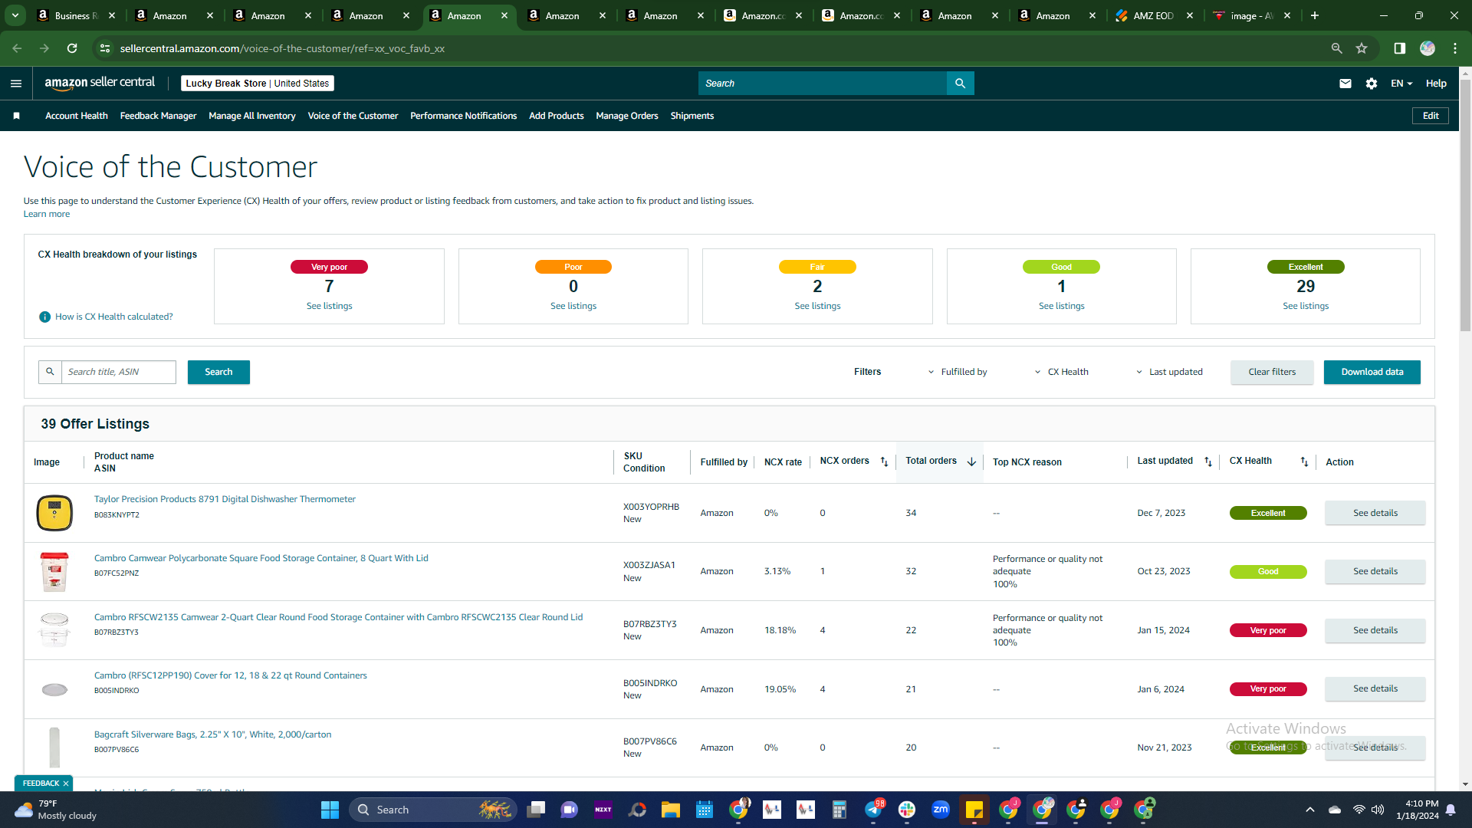Screen dimensions: 1472x828
Task: Reload the page in browser
Action: (x=72, y=48)
